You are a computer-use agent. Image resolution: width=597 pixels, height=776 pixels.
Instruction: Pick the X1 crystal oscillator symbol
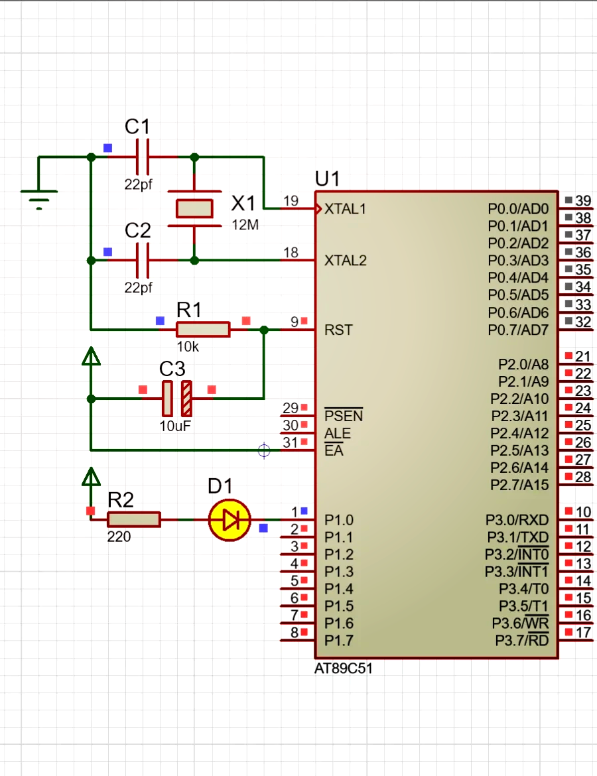pos(194,208)
